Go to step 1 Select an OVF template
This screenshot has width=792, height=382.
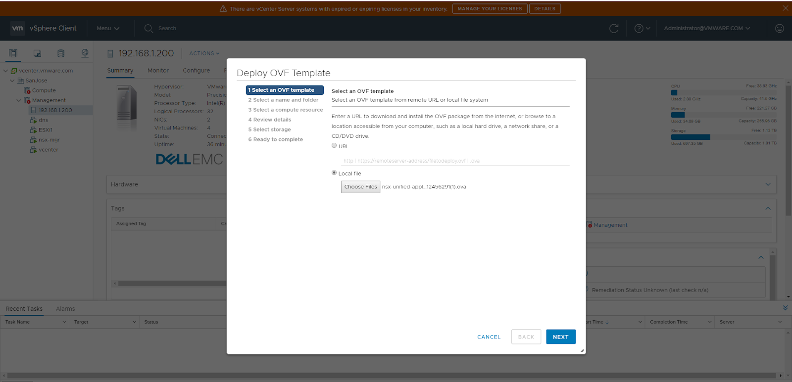point(285,90)
